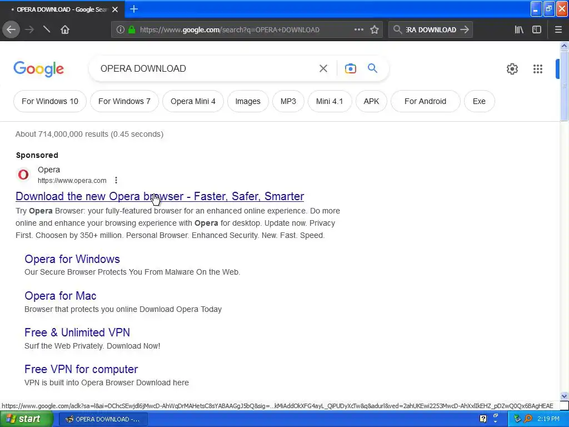The width and height of the screenshot is (569, 427).
Task: Click the red Opera logo favicon
Action: coord(23,175)
